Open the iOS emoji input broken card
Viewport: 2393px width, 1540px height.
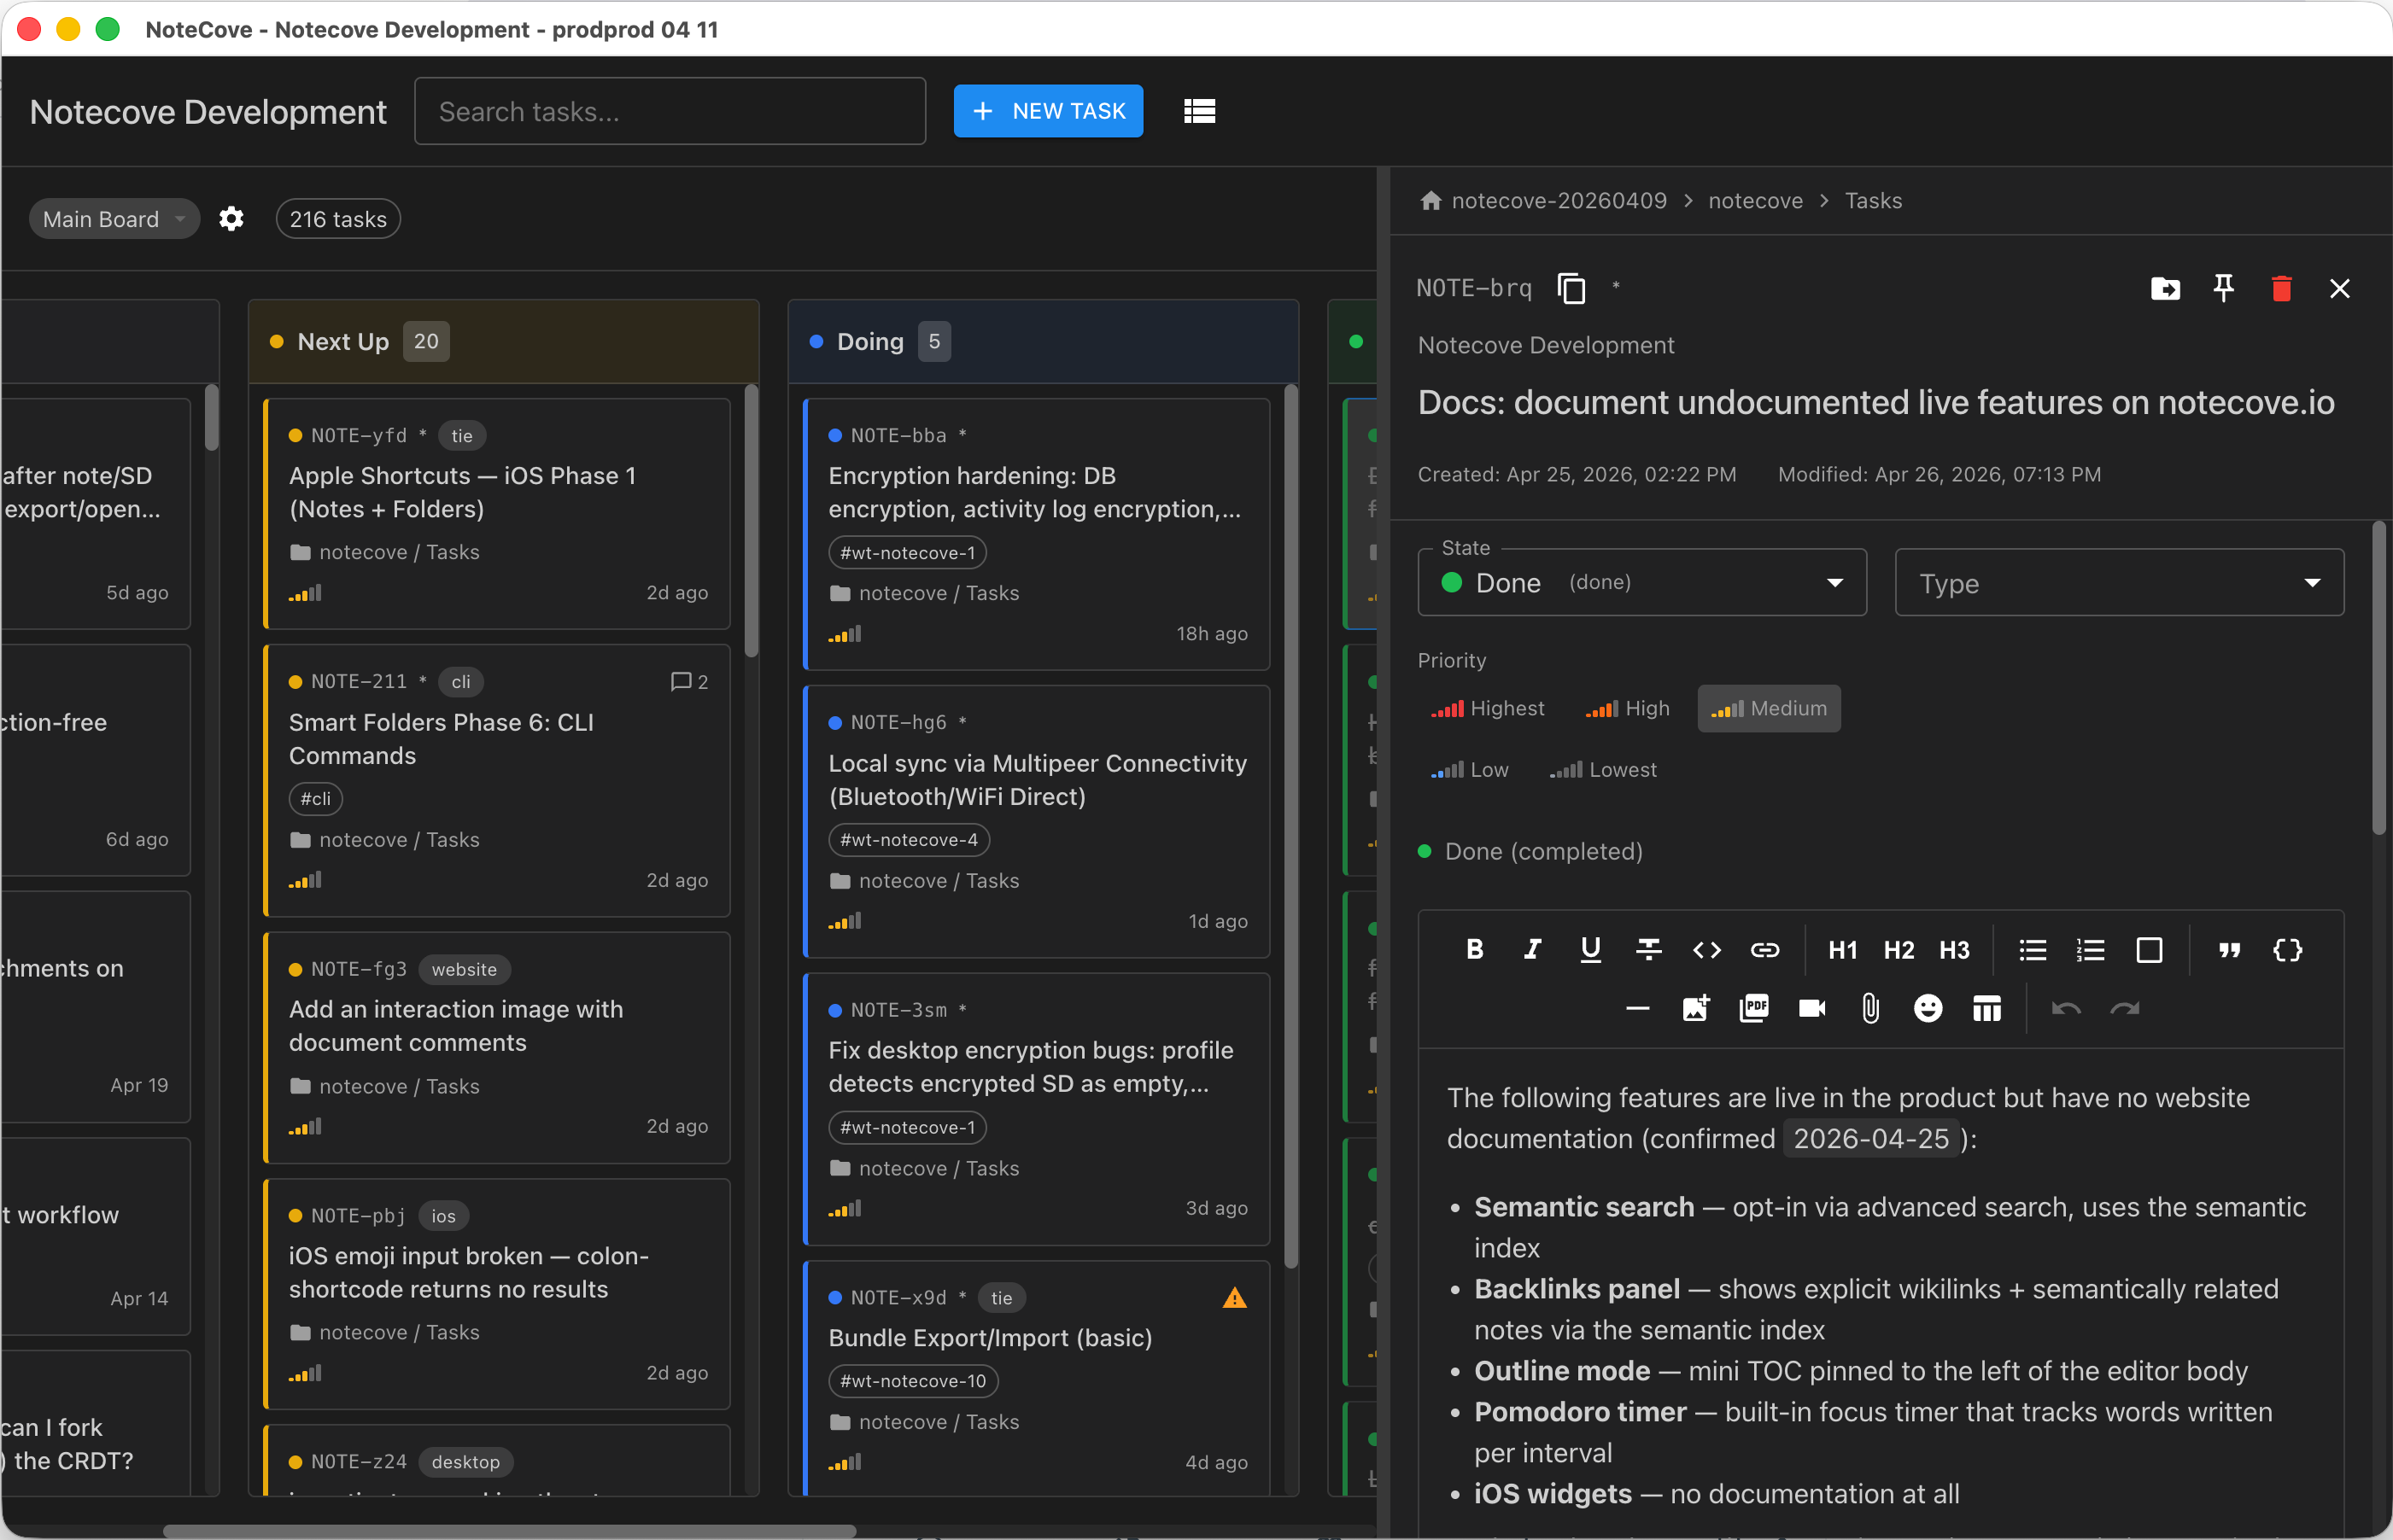click(496, 1293)
